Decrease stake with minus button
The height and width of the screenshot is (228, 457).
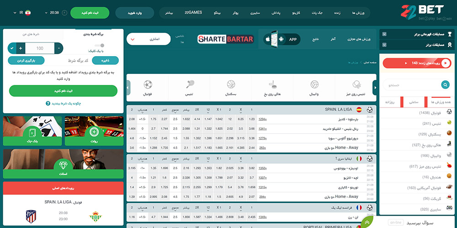[x=59, y=48]
